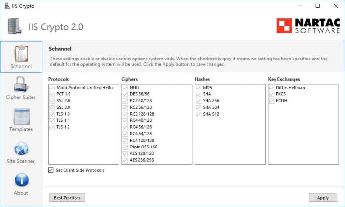Viewport: 345px width, 207px height.
Task: Open the Site Scanner globe icon
Action: pyautogui.click(x=21, y=148)
